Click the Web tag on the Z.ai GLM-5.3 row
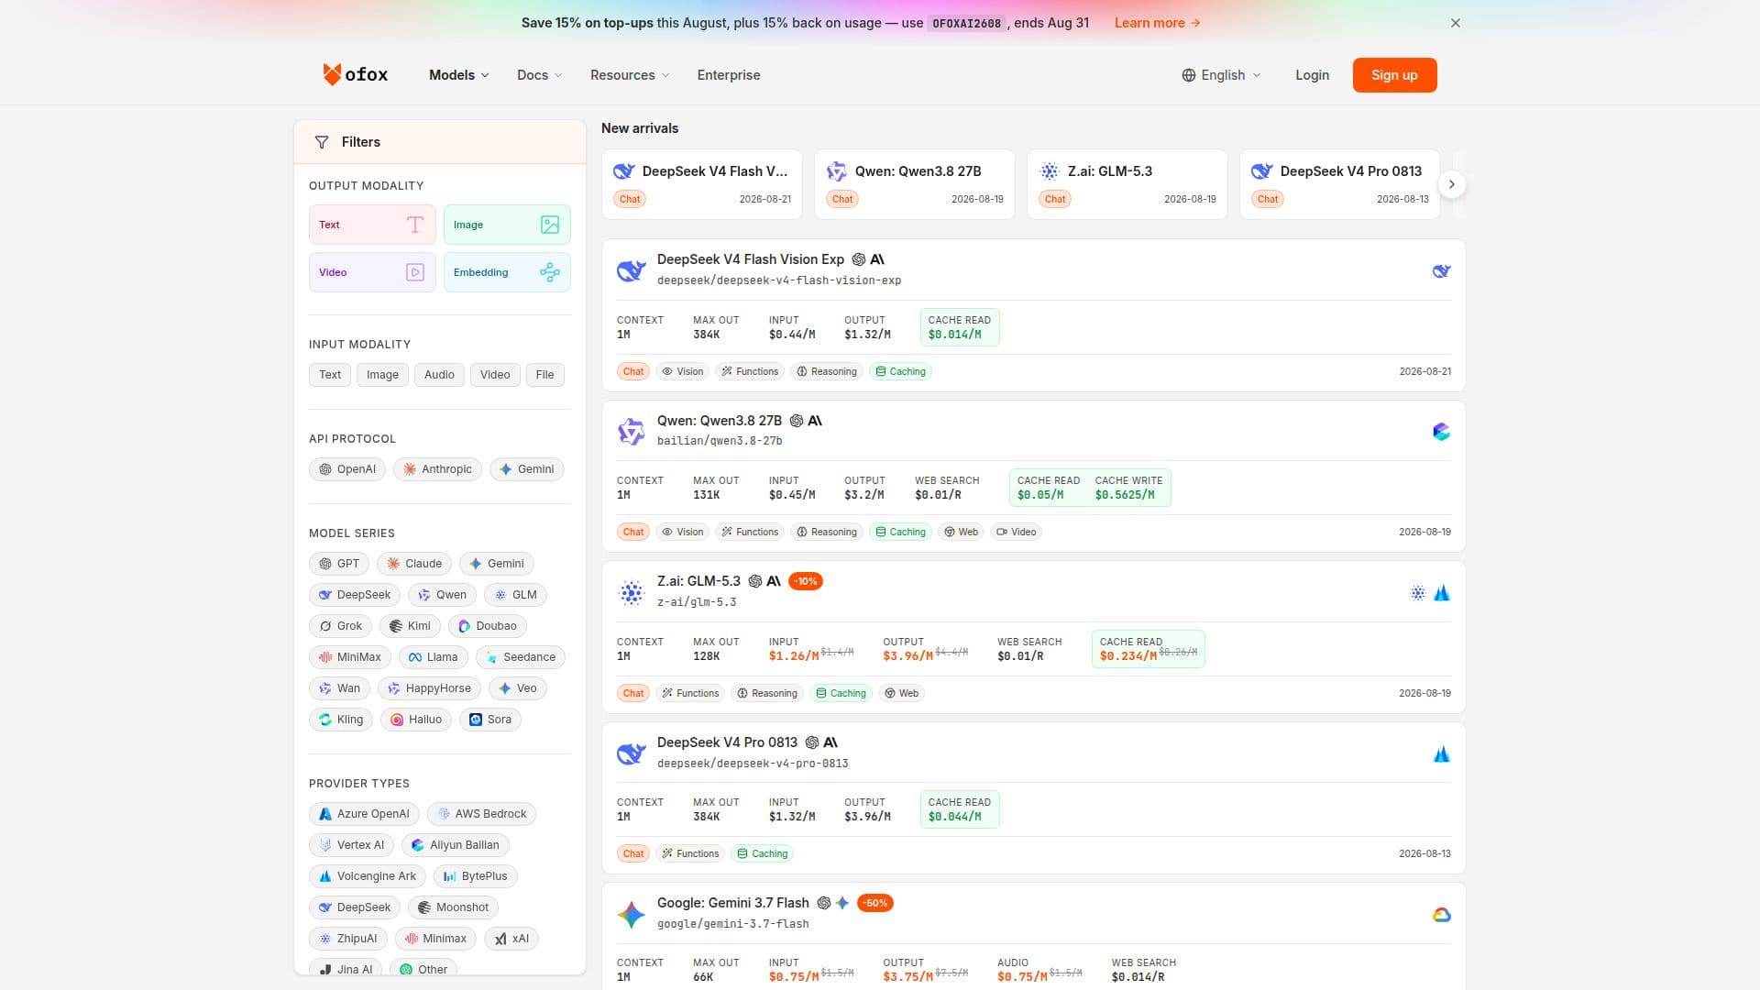The image size is (1760, 990). (901, 693)
